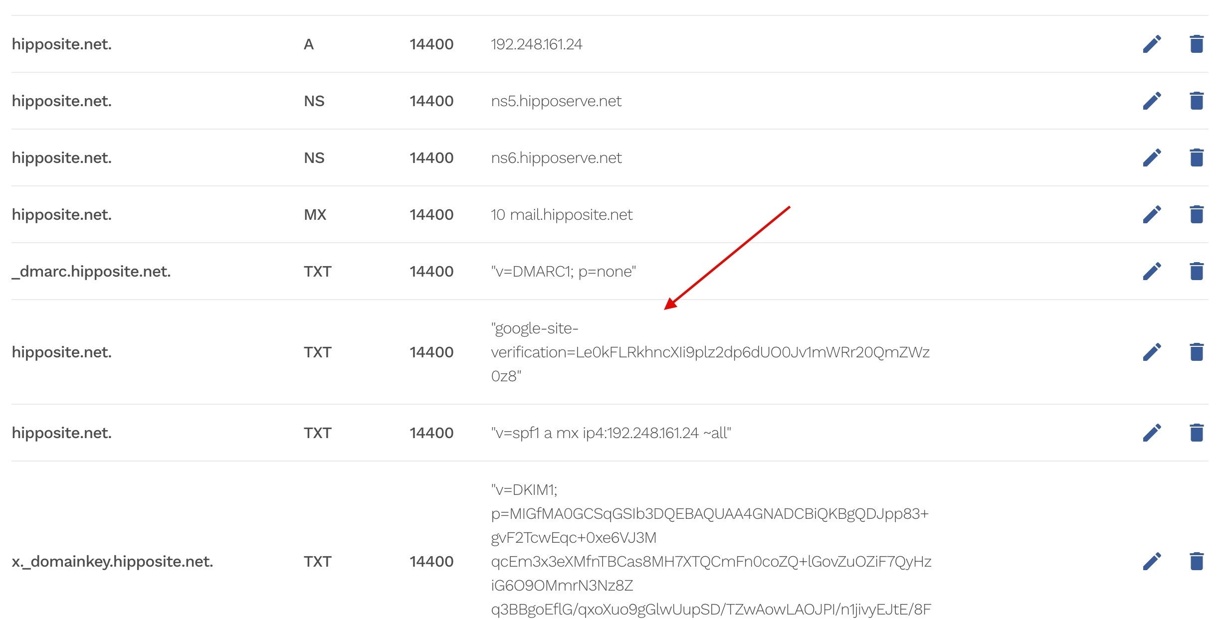Screen dimensions: 1228x620
Task: Edit the SPF TXT record
Action: [x=1152, y=433]
